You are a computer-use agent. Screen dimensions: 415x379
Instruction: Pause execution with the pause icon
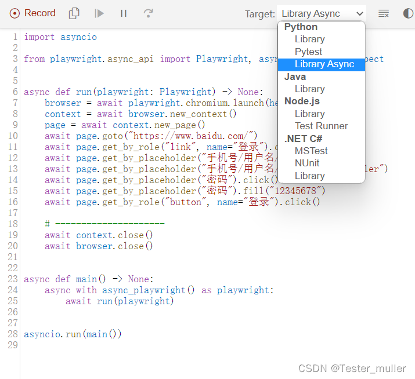(124, 13)
